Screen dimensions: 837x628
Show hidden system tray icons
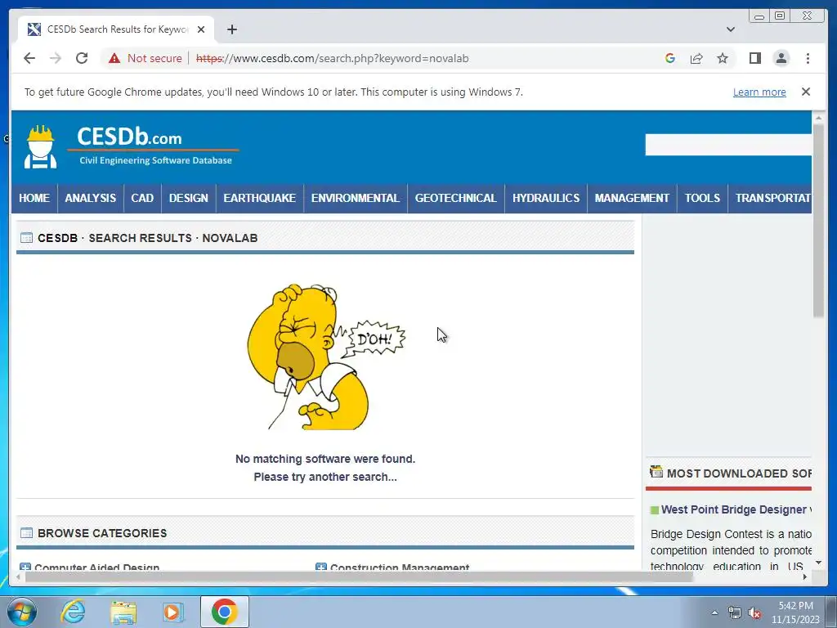tap(714, 612)
